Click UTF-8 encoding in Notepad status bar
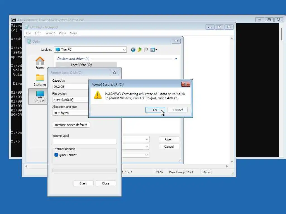 207,172
